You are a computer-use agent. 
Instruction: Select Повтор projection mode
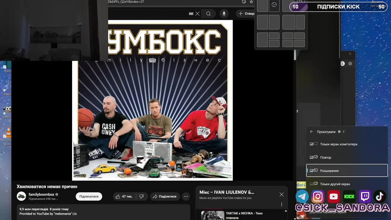pyautogui.click(x=347, y=157)
